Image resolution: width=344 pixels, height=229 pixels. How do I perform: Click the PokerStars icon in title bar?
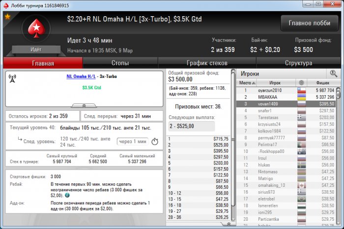(x=6, y=5)
